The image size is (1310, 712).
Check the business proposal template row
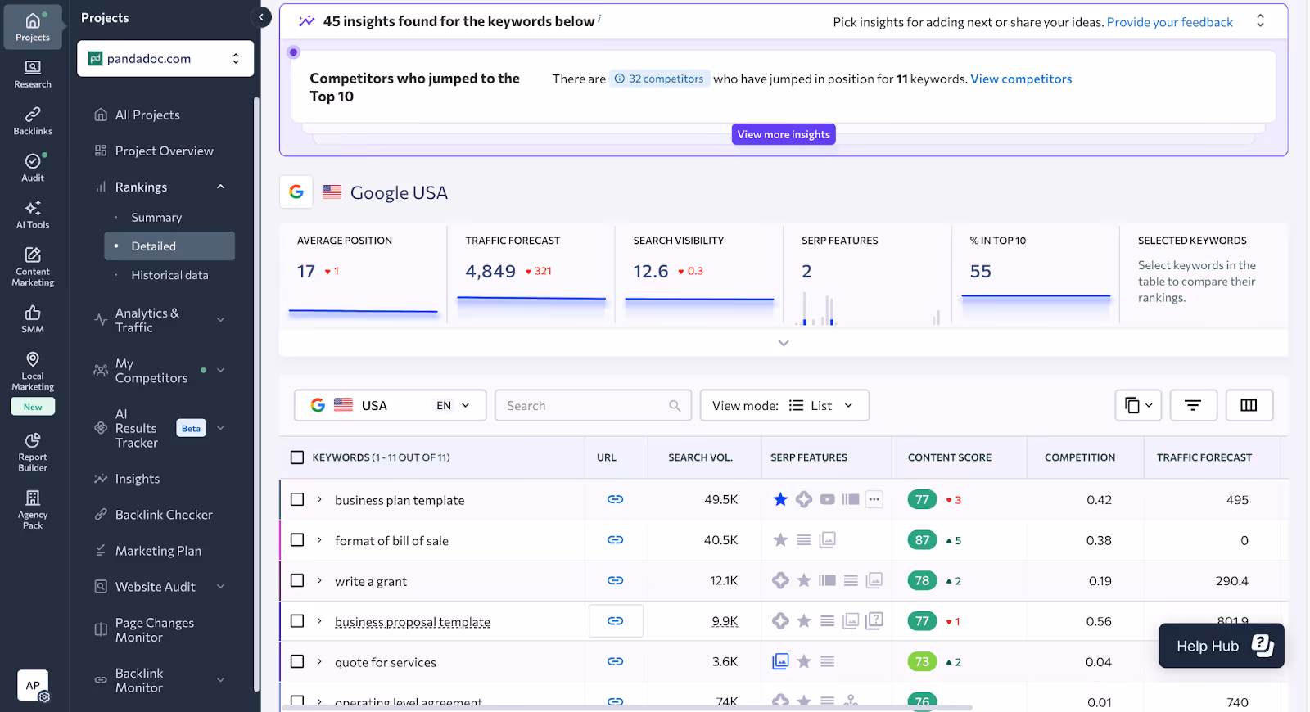coord(297,621)
